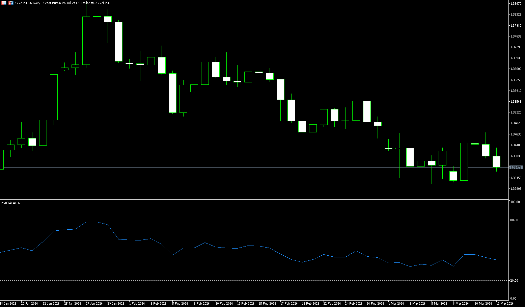The width and height of the screenshot is (525, 307).
Task: Click the RSI line peak near 80
Action: (x=92, y=222)
